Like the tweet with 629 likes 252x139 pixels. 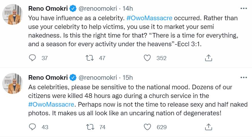click(148, 127)
